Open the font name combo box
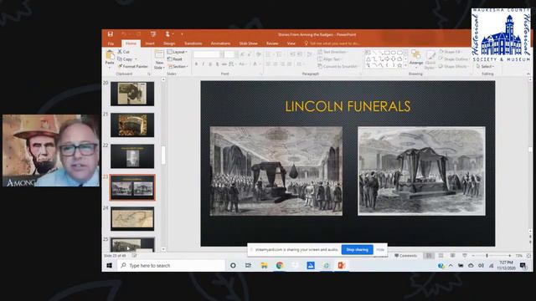This screenshot has width=536, height=301. coord(209,54)
